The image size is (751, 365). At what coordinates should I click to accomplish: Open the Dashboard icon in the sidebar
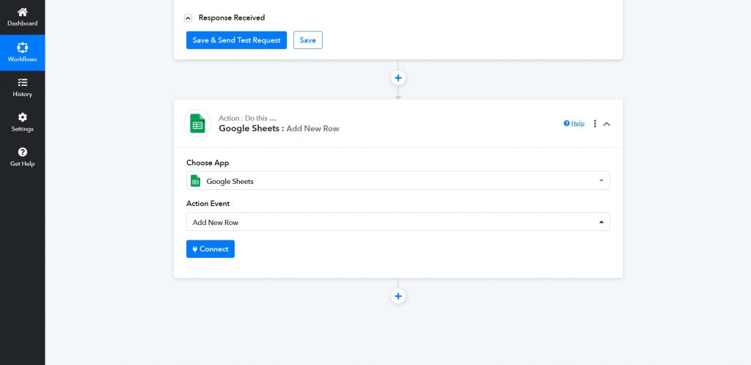pos(22,12)
